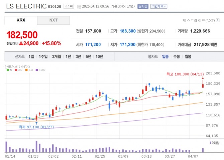
Task: Switch candle chart to 주봉
Action: pyautogui.click(x=177, y=57)
